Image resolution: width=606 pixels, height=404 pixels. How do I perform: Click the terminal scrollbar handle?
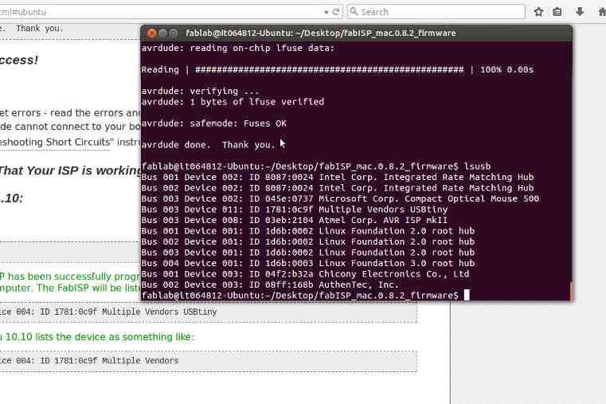[x=571, y=291]
